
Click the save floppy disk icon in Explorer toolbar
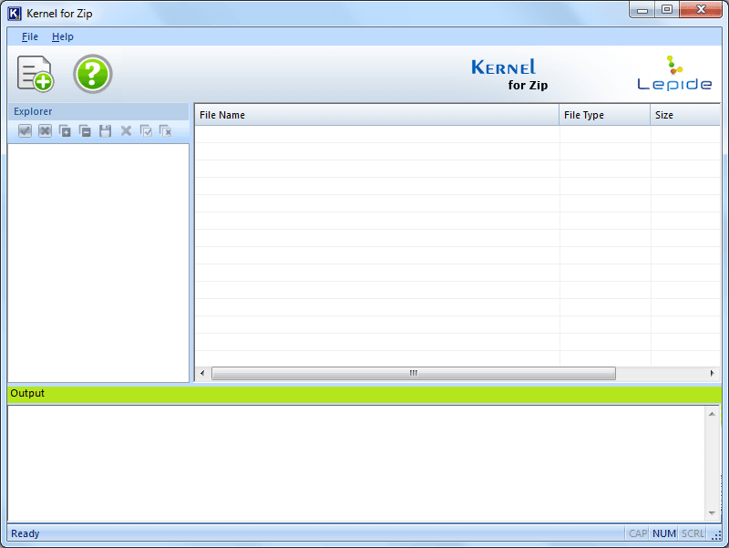(106, 131)
